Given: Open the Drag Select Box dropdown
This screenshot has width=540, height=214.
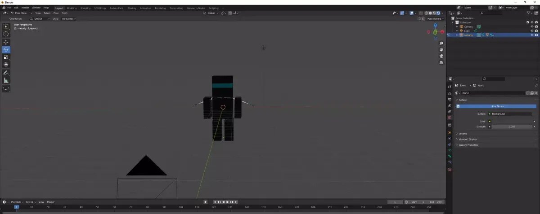Looking at the screenshot, I should click(x=69, y=19).
